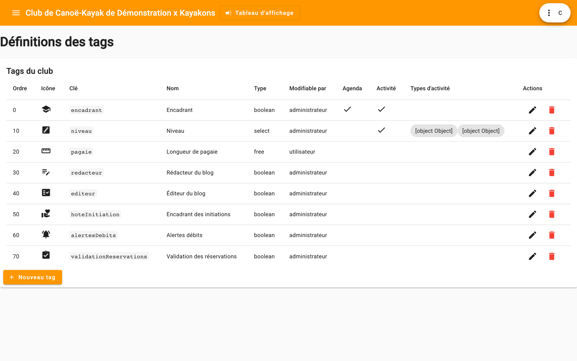Click the bell icon for Alertes débits
This screenshot has height=361, width=577.
pyautogui.click(x=46, y=234)
